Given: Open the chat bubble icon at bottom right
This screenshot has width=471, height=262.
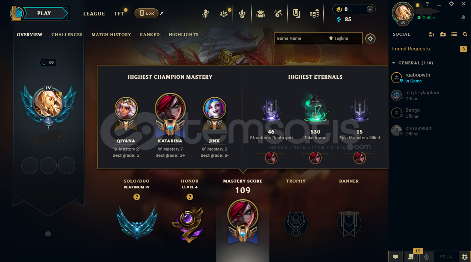Looking at the screenshot, I should pyautogui.click(x=395, y=256).
